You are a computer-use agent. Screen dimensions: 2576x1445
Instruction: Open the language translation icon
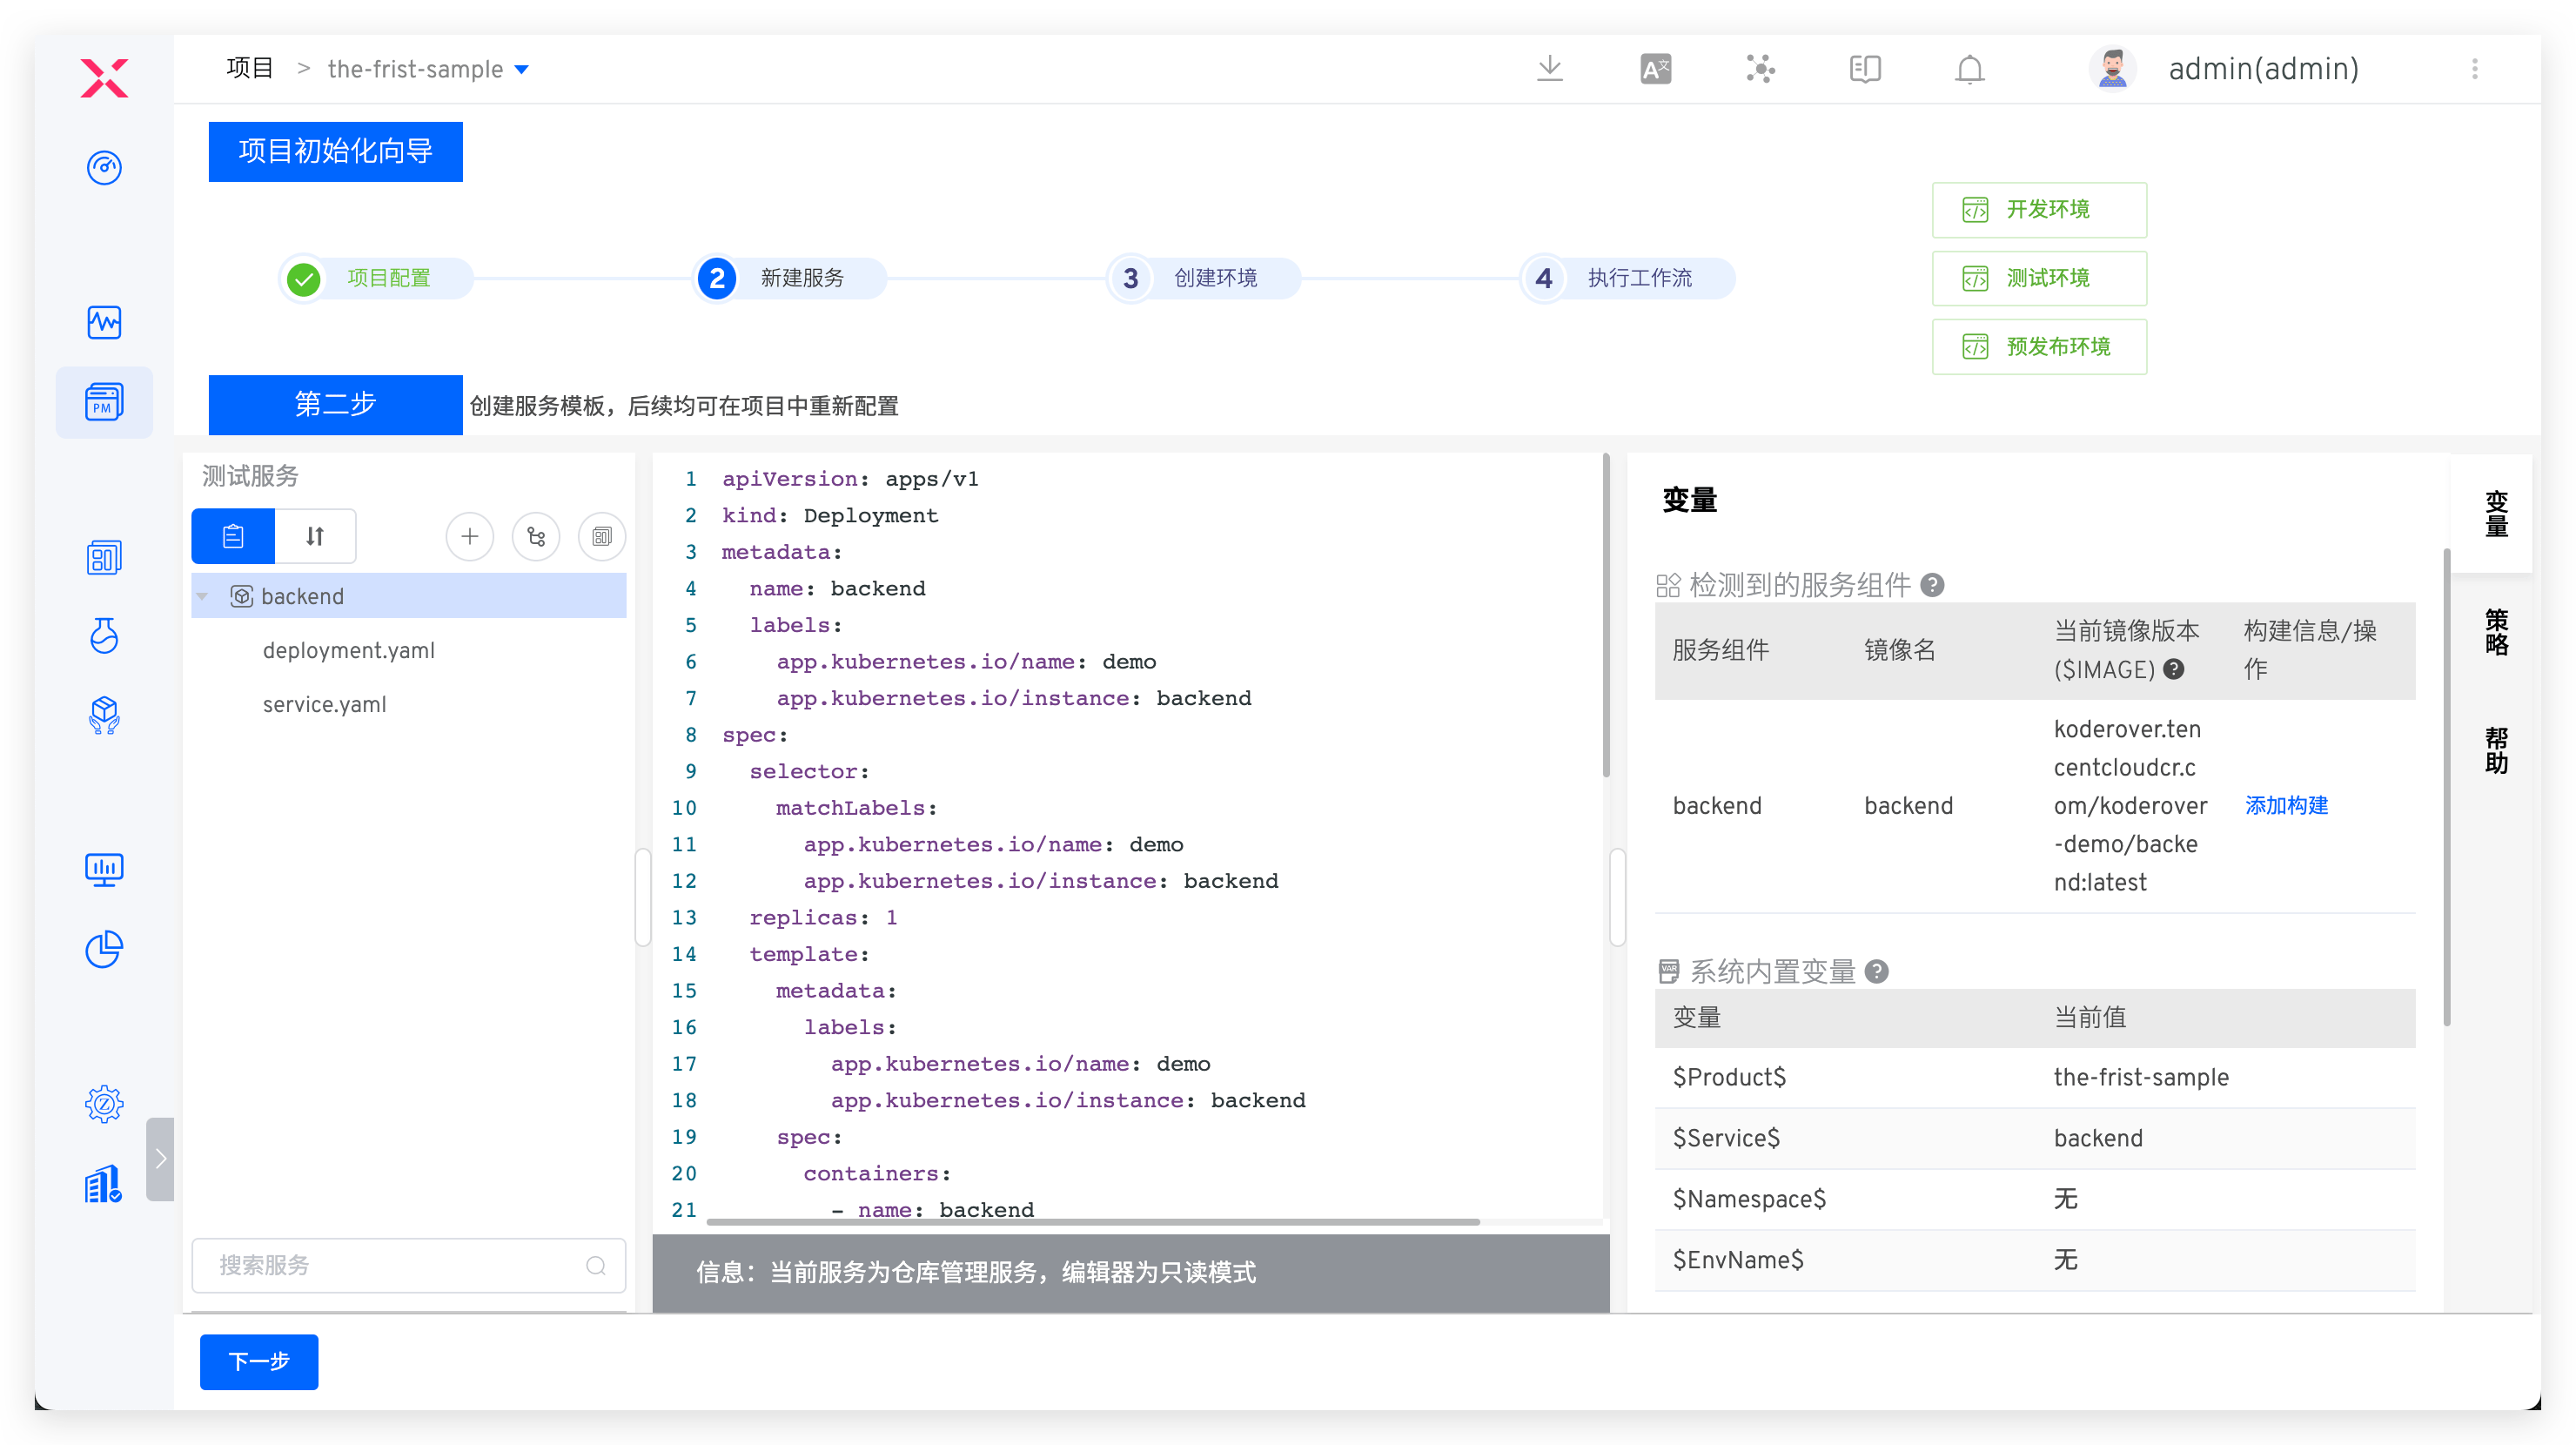[x=1655, y=69]
